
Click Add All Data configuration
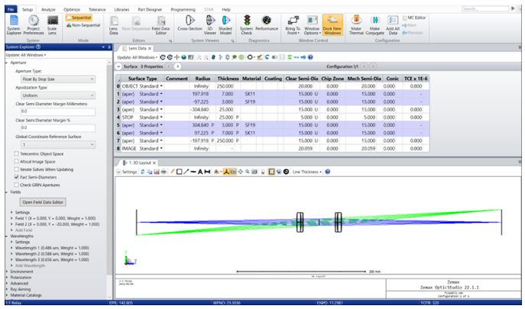393,25
